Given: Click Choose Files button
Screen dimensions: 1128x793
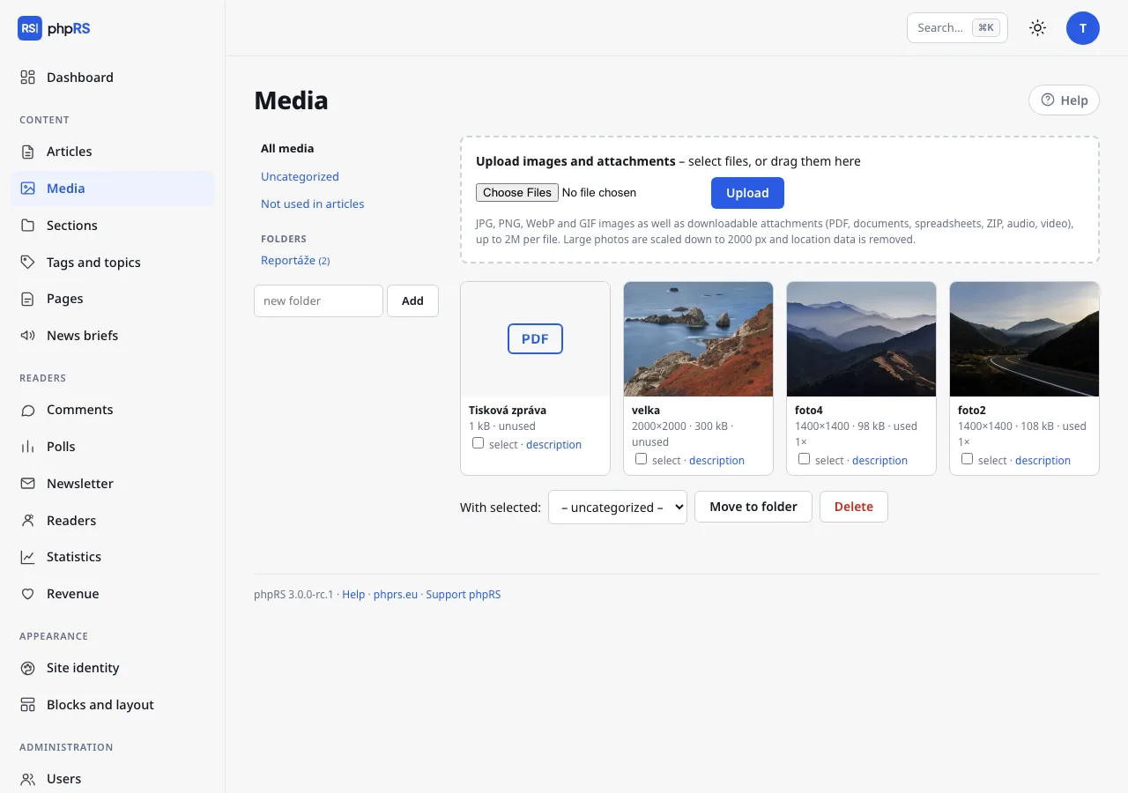Looking at the screenshot, I should [x=517, y=193].
